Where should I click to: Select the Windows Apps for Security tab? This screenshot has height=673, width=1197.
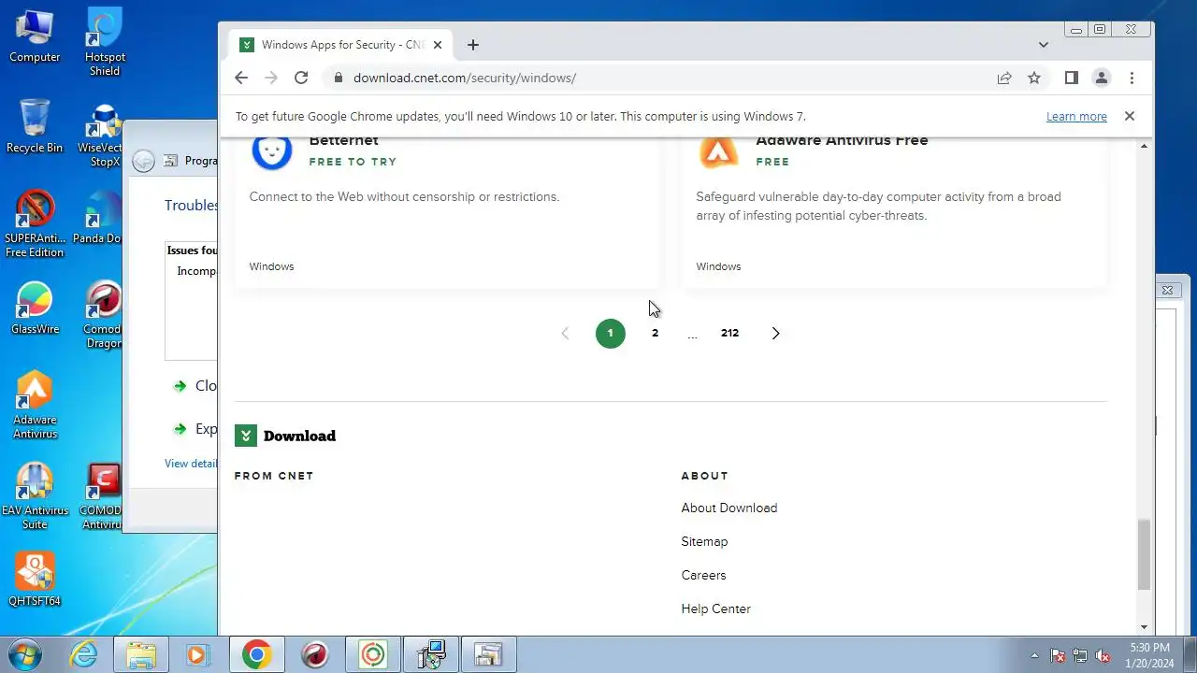pyautogui.click(x=340, y=45)
